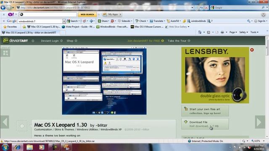Screen dimensions: 269x151
Task: Open the Safety menu
Action: 243,32
